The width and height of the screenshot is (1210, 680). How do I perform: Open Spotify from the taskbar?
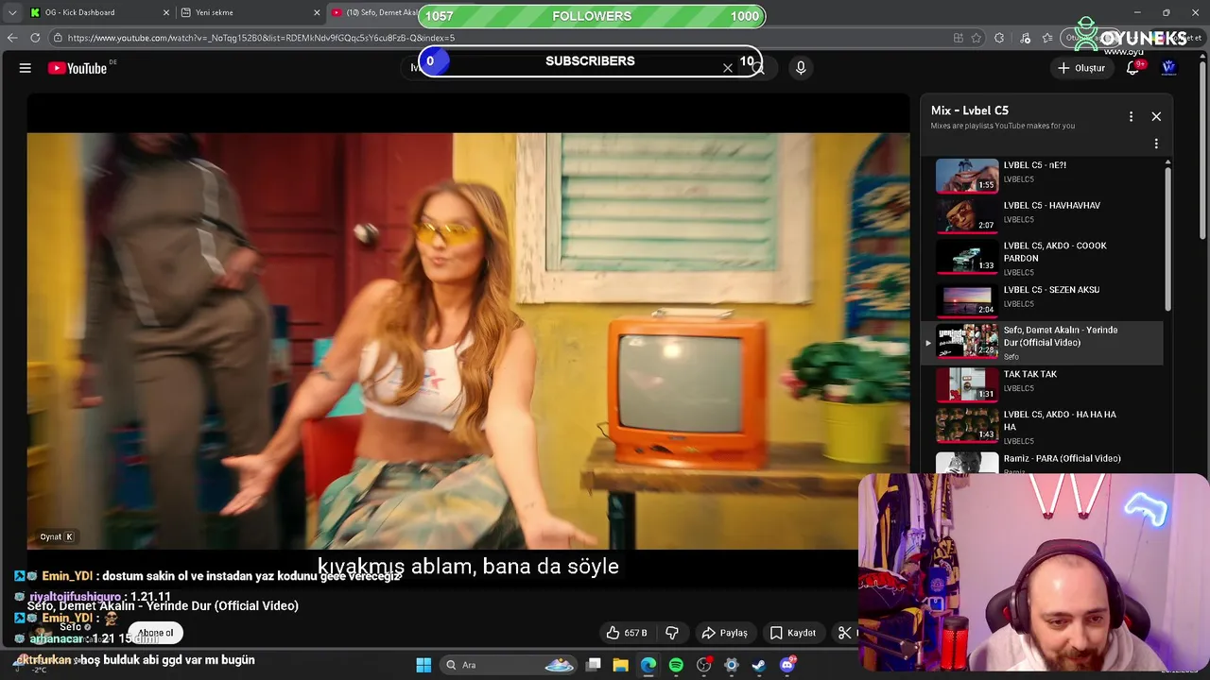(676, 665)
